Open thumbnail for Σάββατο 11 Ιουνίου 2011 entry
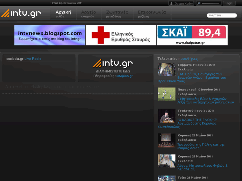 (166, 69)
